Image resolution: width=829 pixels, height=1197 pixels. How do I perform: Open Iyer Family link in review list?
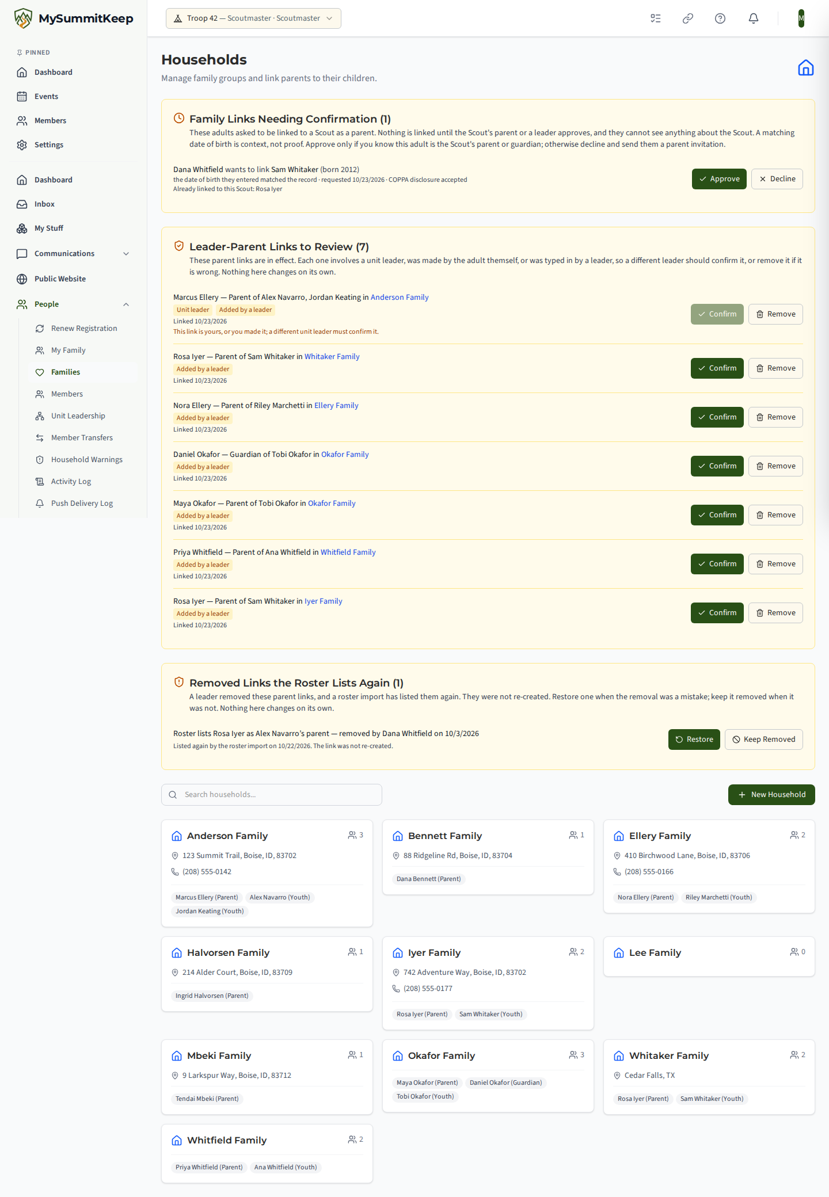click(323, 601)
